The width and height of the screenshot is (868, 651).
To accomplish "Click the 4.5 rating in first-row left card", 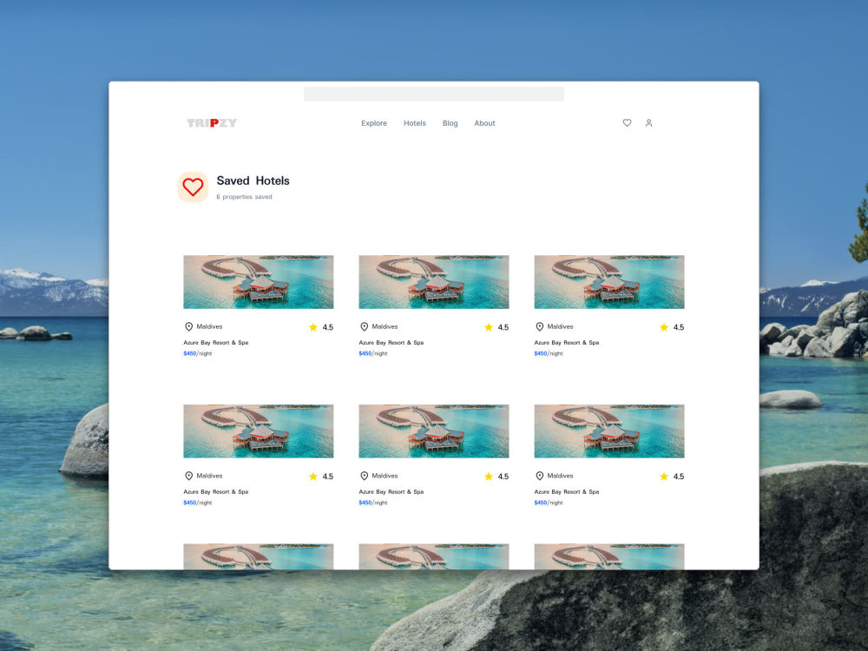I will click(328, 327).
